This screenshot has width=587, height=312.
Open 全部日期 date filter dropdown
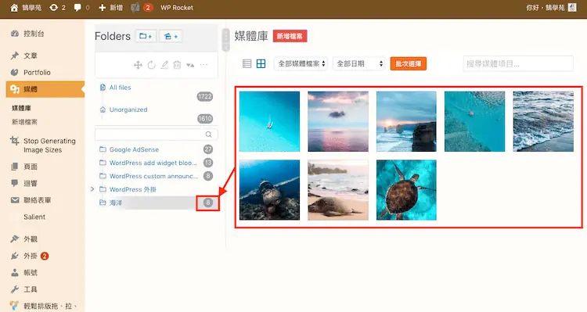[359, 63]
